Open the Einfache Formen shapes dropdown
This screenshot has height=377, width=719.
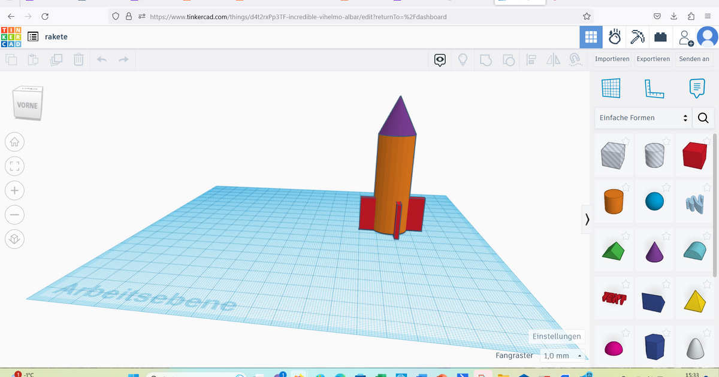(x=643, y=118)
